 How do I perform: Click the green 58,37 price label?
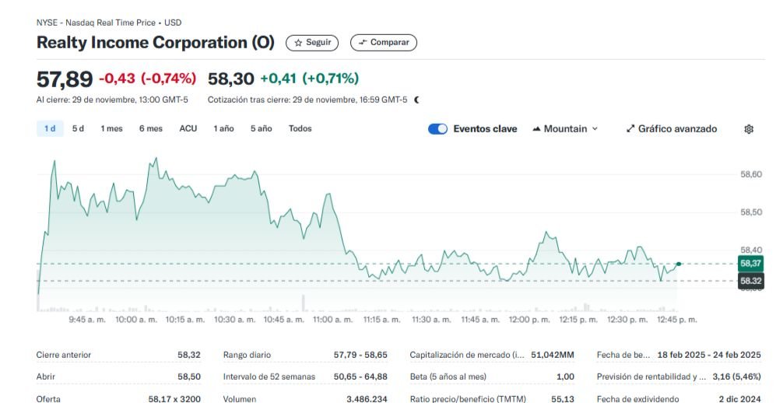pos(750,264)
